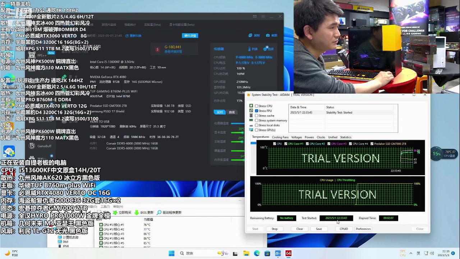
Task: Open the weather widget on the taskbar
Action: pyautogui.click(x=11, y=253)
